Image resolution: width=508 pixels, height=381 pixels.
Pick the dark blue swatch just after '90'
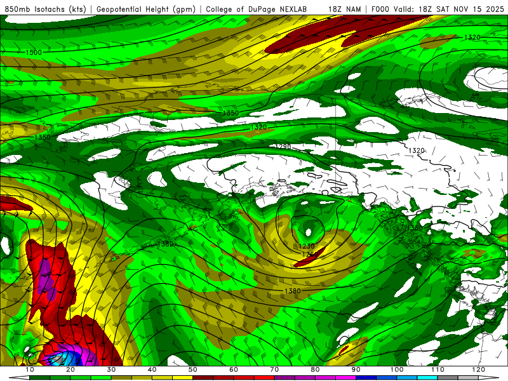(x=366, y=378)
